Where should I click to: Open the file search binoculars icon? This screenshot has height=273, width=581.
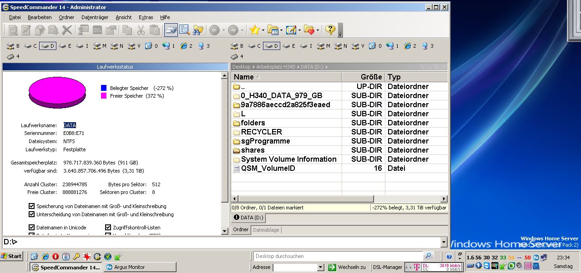tap(198, 30)
